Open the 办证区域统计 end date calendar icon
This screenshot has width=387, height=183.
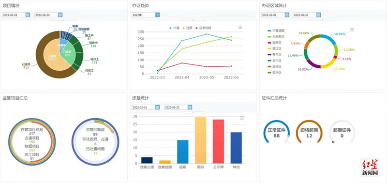point(319,15)
